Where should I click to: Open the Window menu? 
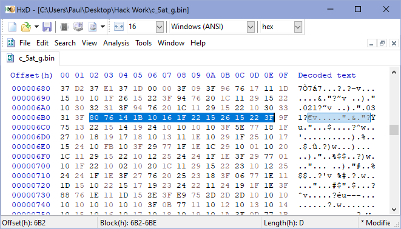point(171,43)
